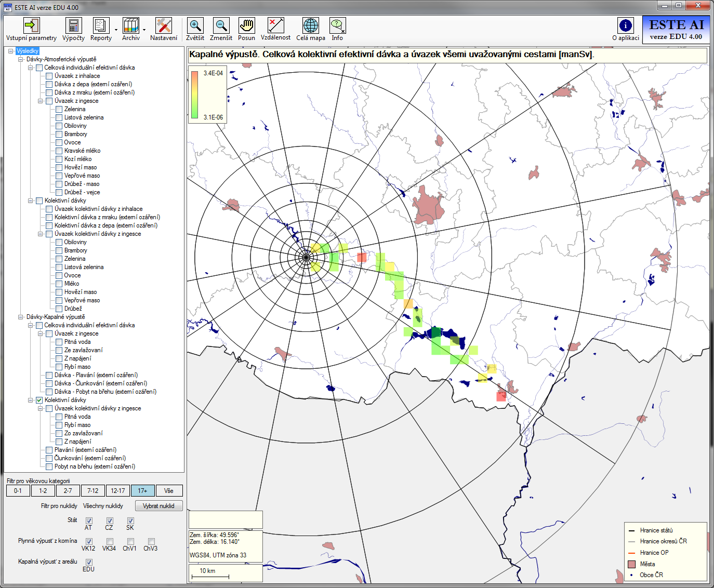Image resolution: width=714 pixels, height=588 pixels.
Task: Select the 0-1 age category filter
Action: click(18, 490)
